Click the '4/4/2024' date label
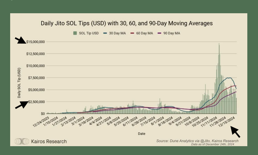This screenshot has width=258, height=155. pos(96,121)
